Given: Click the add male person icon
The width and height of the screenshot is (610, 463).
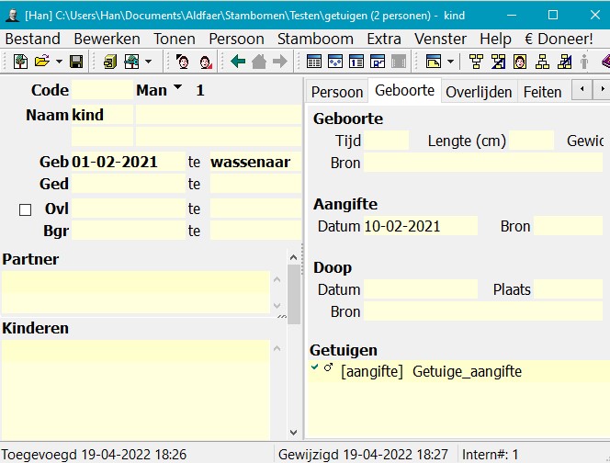Looking at the screenshot, I should point(183,62).
